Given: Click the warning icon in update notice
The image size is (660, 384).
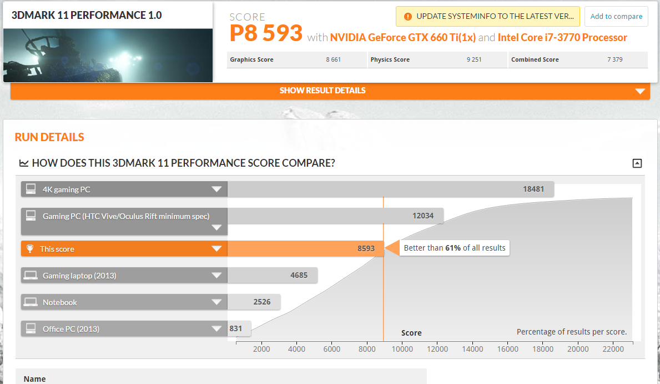Looking at the screenshot, I should tap(407, 17).
